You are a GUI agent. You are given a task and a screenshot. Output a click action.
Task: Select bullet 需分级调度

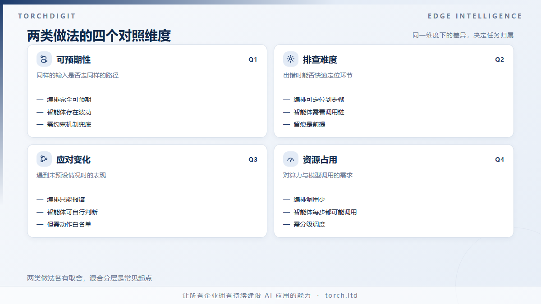pyautogui.click(x=309, y=224)
